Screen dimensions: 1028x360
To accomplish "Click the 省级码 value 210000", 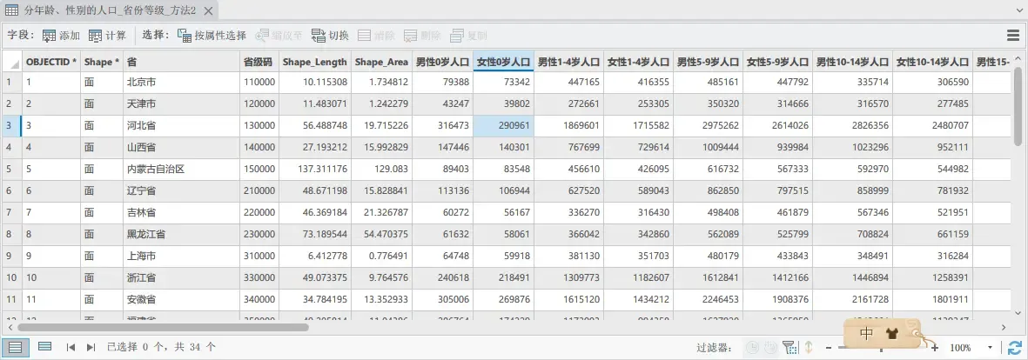I will (259, 190).
